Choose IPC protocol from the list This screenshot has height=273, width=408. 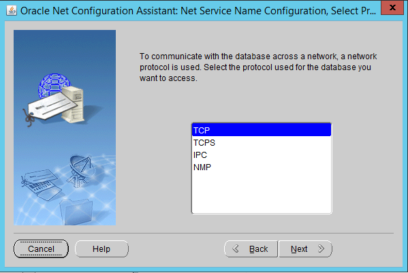pos(262,155)
